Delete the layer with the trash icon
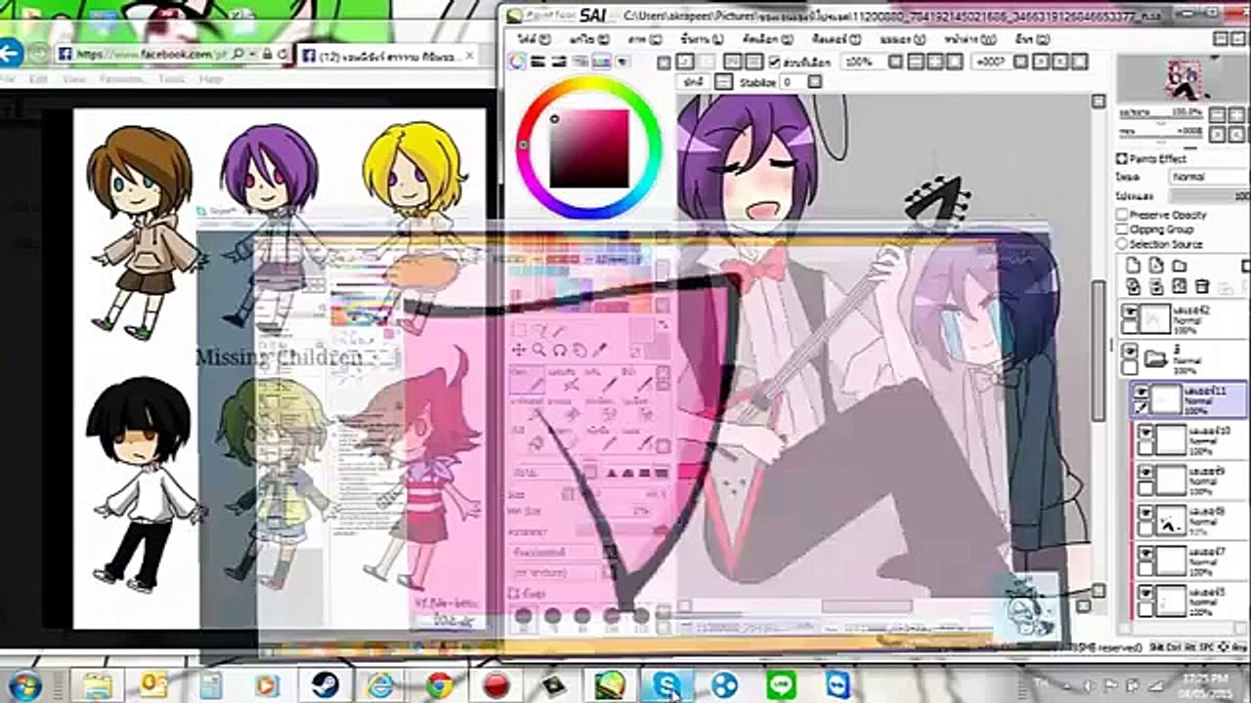This screenshot has height=703, width=1251. 1203,286
